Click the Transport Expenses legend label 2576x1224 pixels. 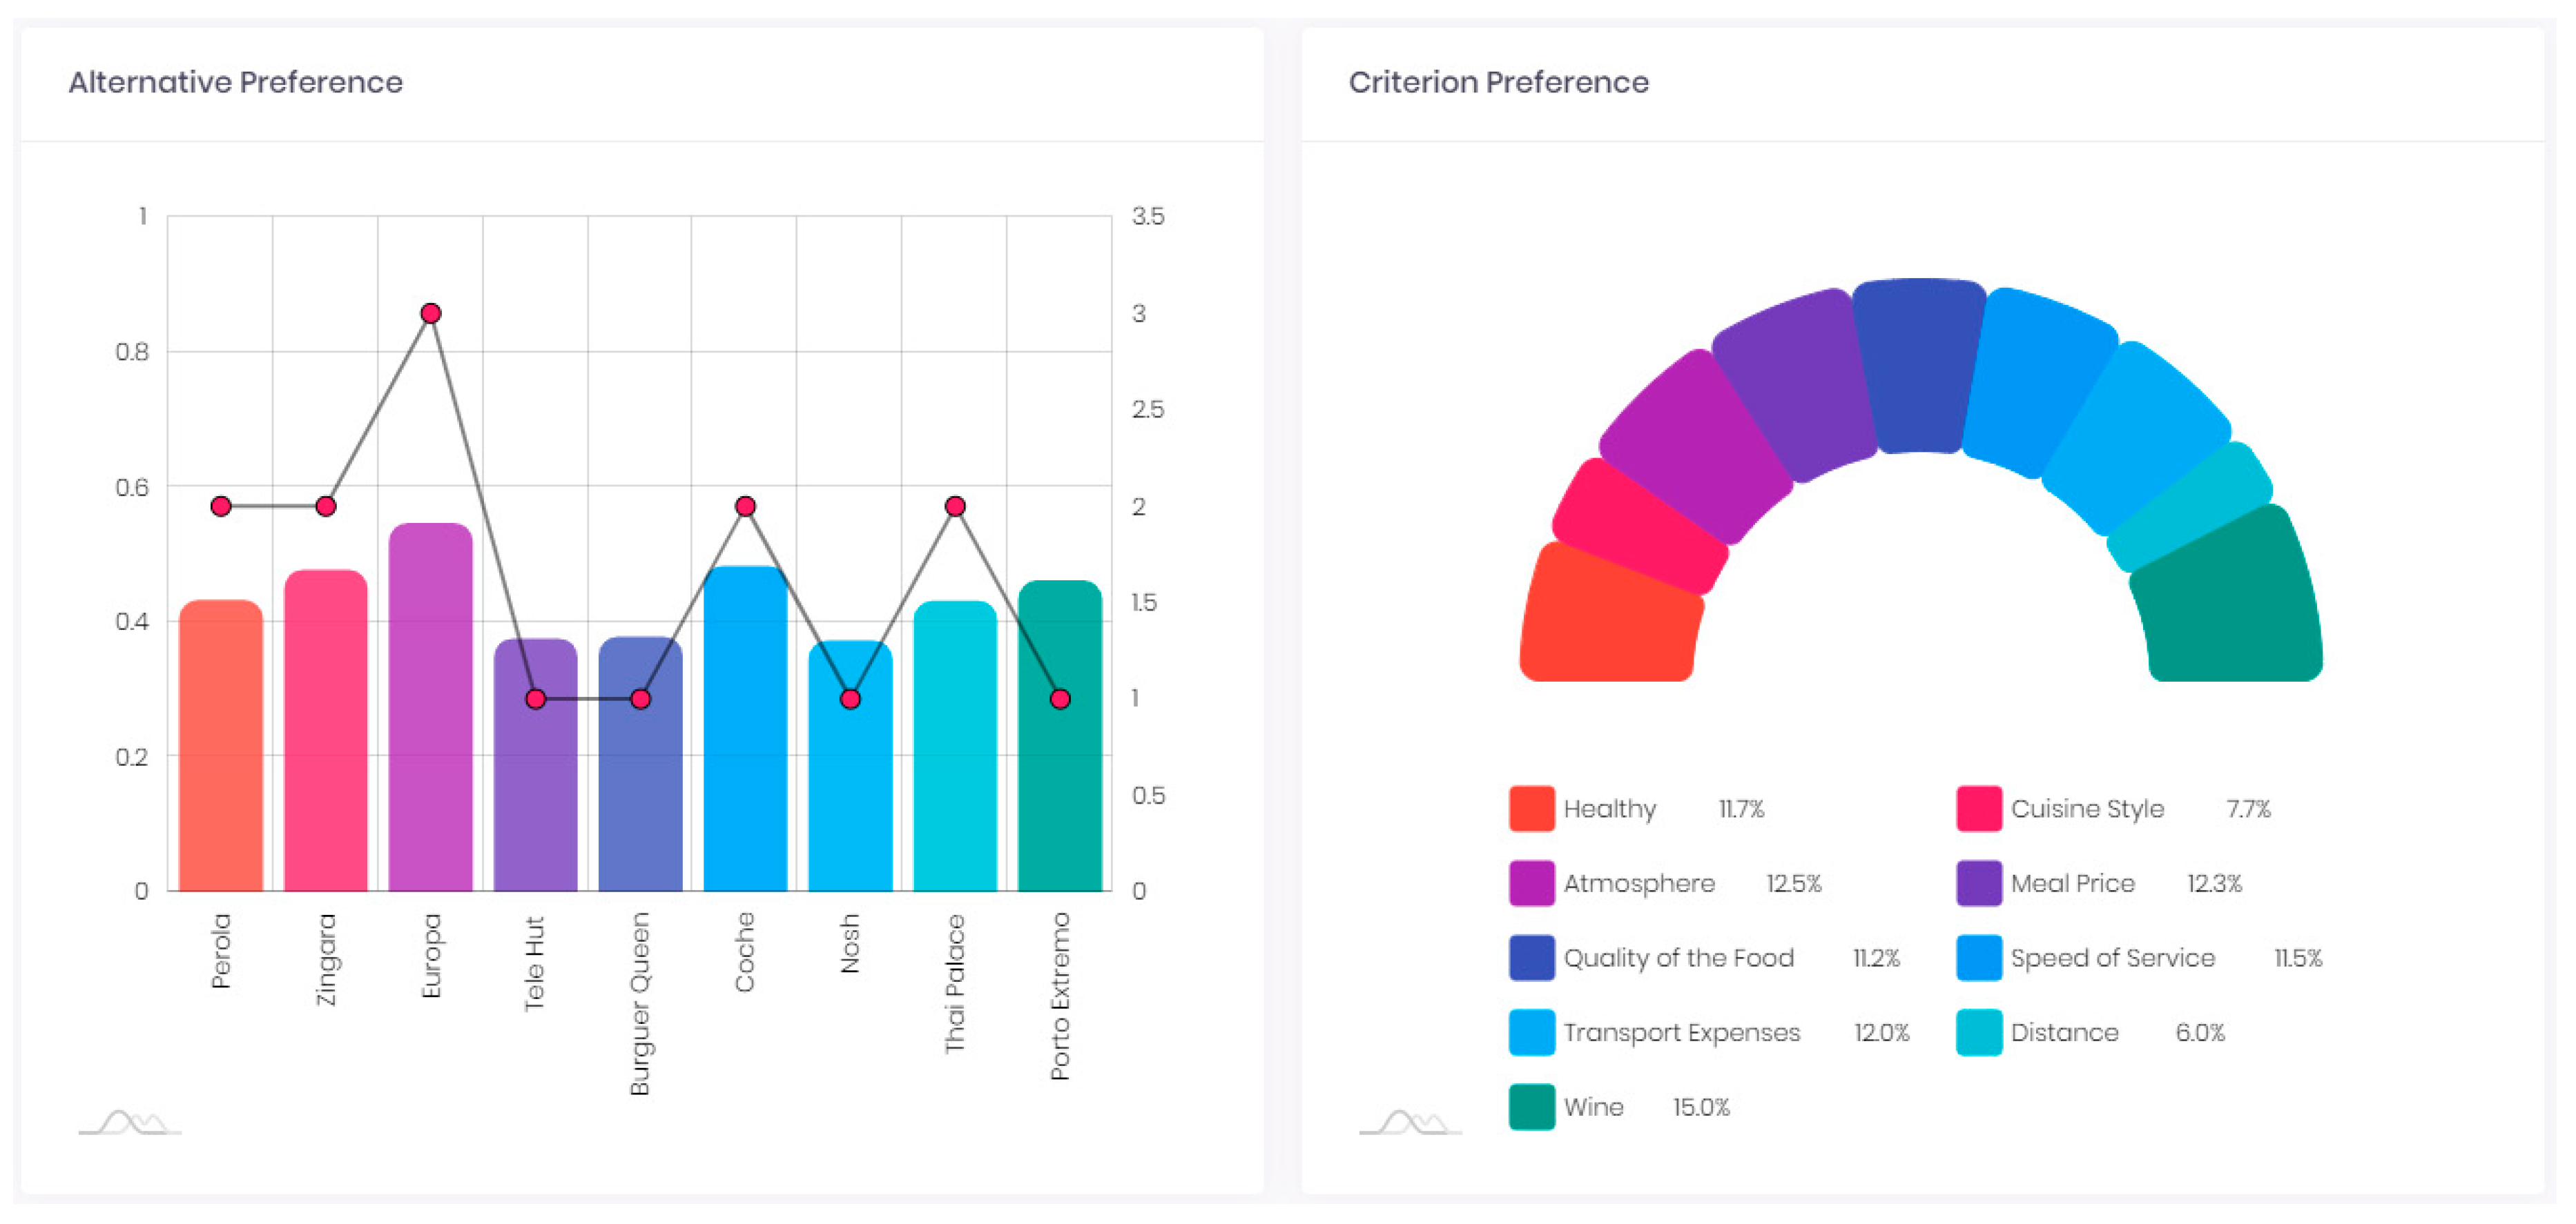1681,1032
